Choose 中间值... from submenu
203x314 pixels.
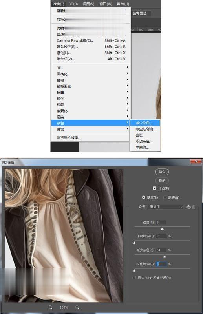click(145, 148)
